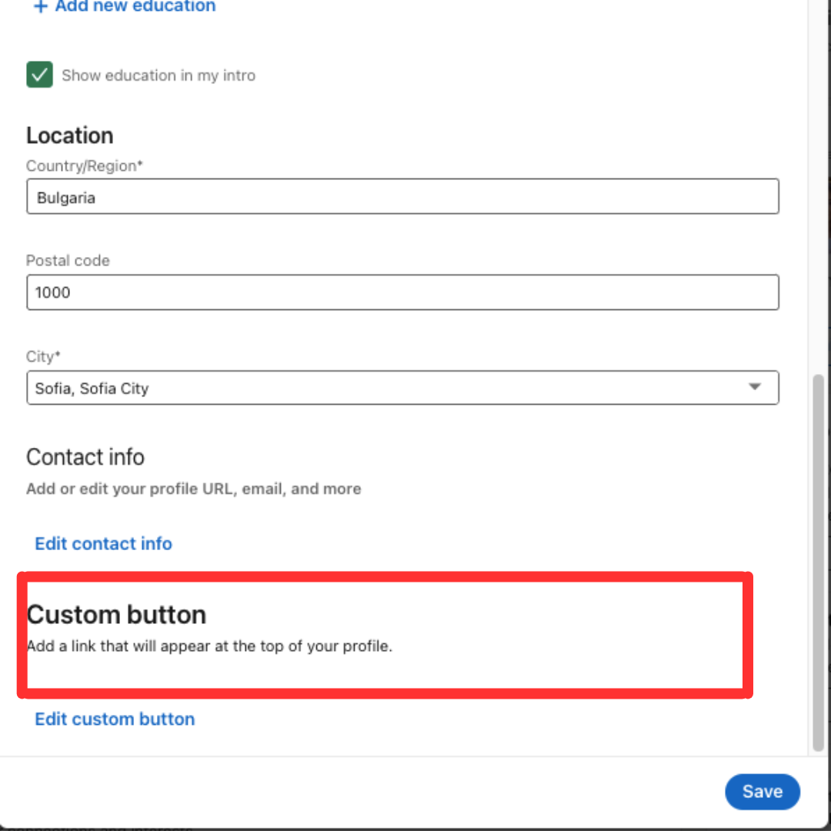831x831 pixels.
Task: Click inside the Country/Region field showing Bulgaria
Action: 402,196
